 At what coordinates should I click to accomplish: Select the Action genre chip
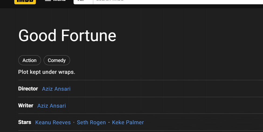click(x=30, y=60)
